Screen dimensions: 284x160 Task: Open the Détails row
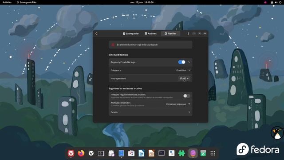150,112
